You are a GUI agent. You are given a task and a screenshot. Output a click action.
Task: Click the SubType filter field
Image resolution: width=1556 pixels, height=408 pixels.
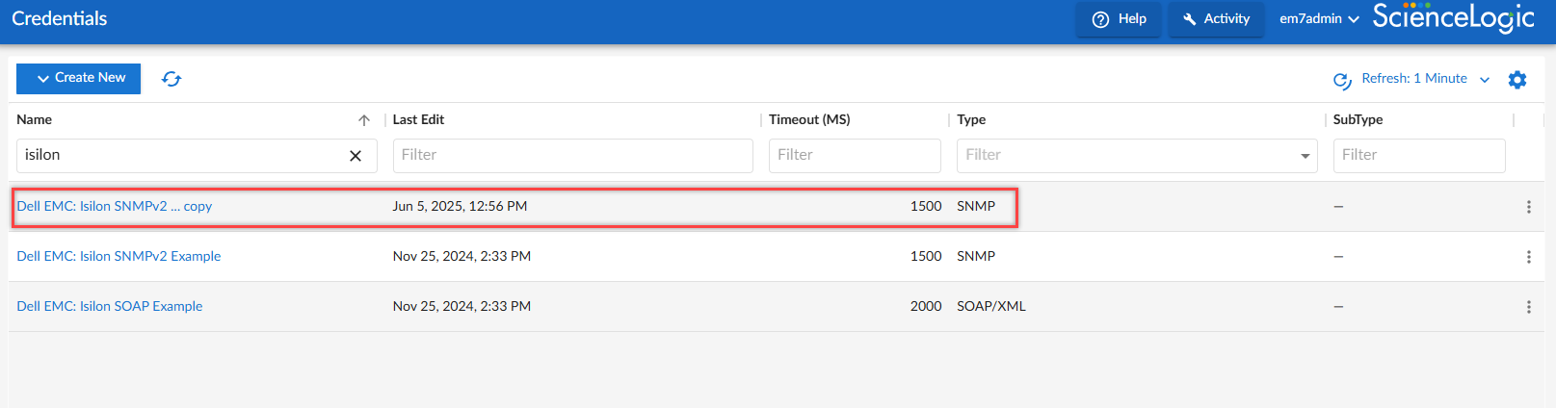point(1419,156)
